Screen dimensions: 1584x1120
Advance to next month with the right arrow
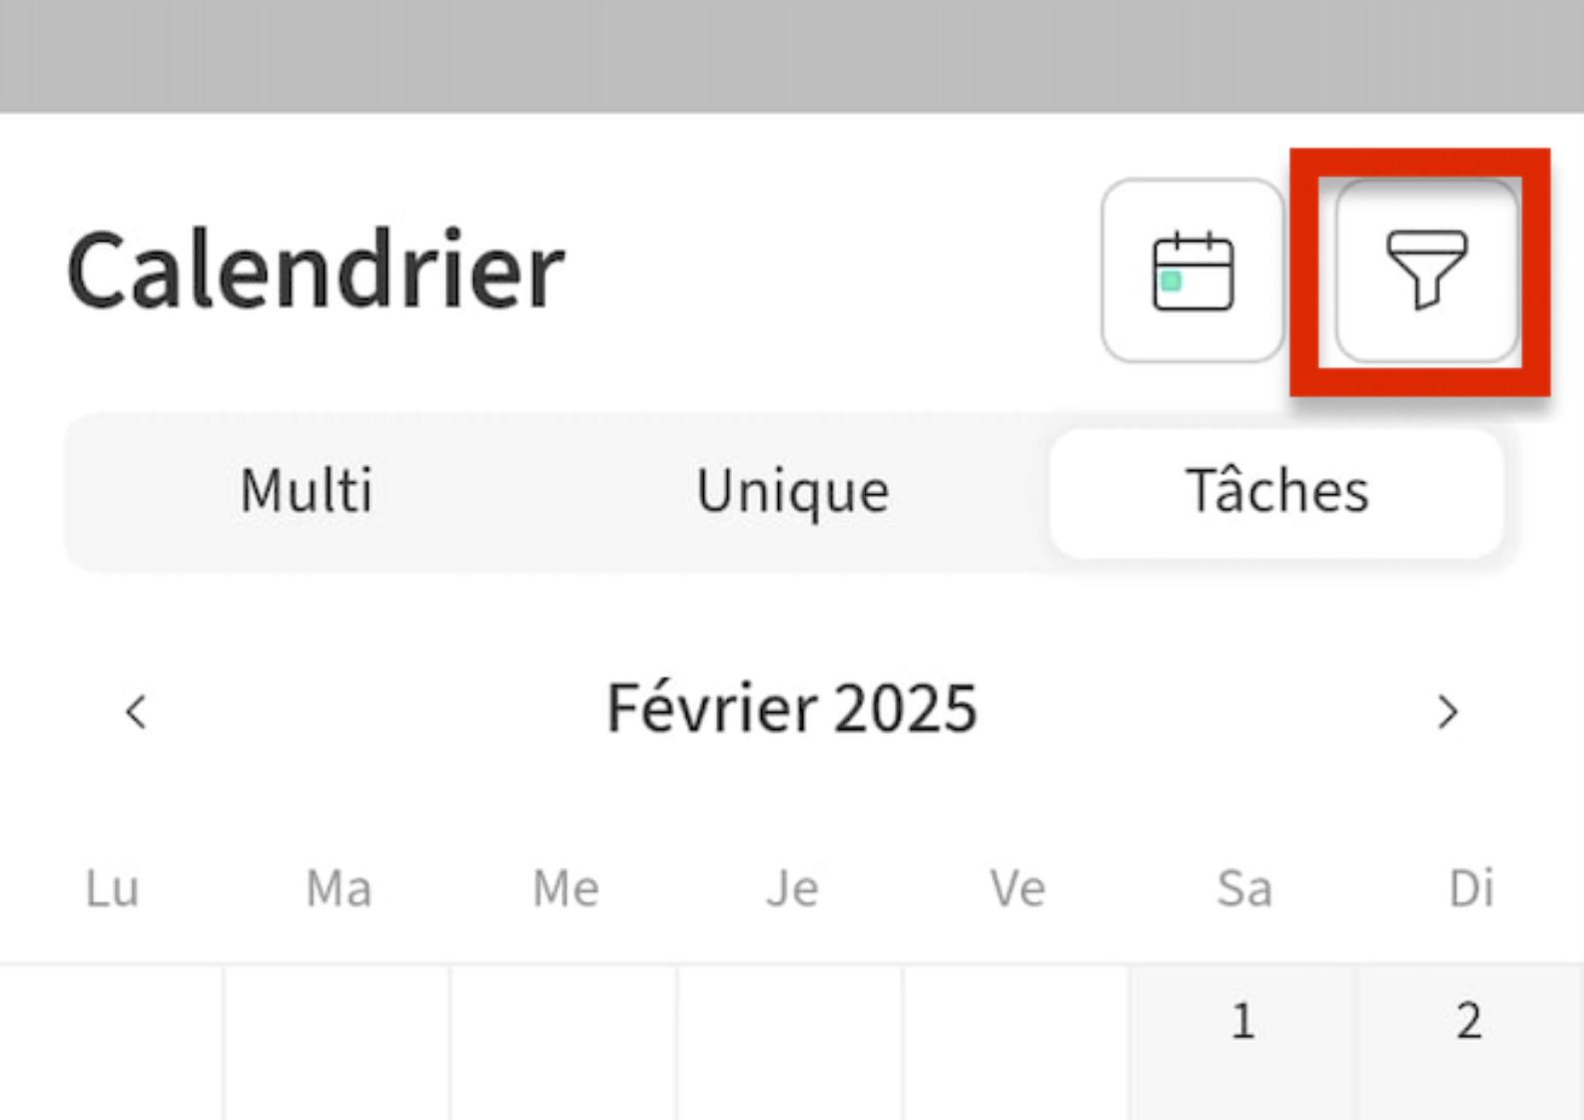[1447, 711]
